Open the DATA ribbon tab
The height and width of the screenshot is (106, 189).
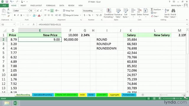[62, 6]
